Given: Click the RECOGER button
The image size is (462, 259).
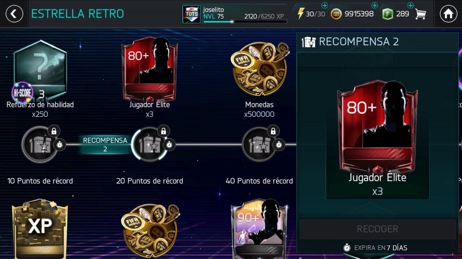Looking at the screenshot, I should [378, 229].
